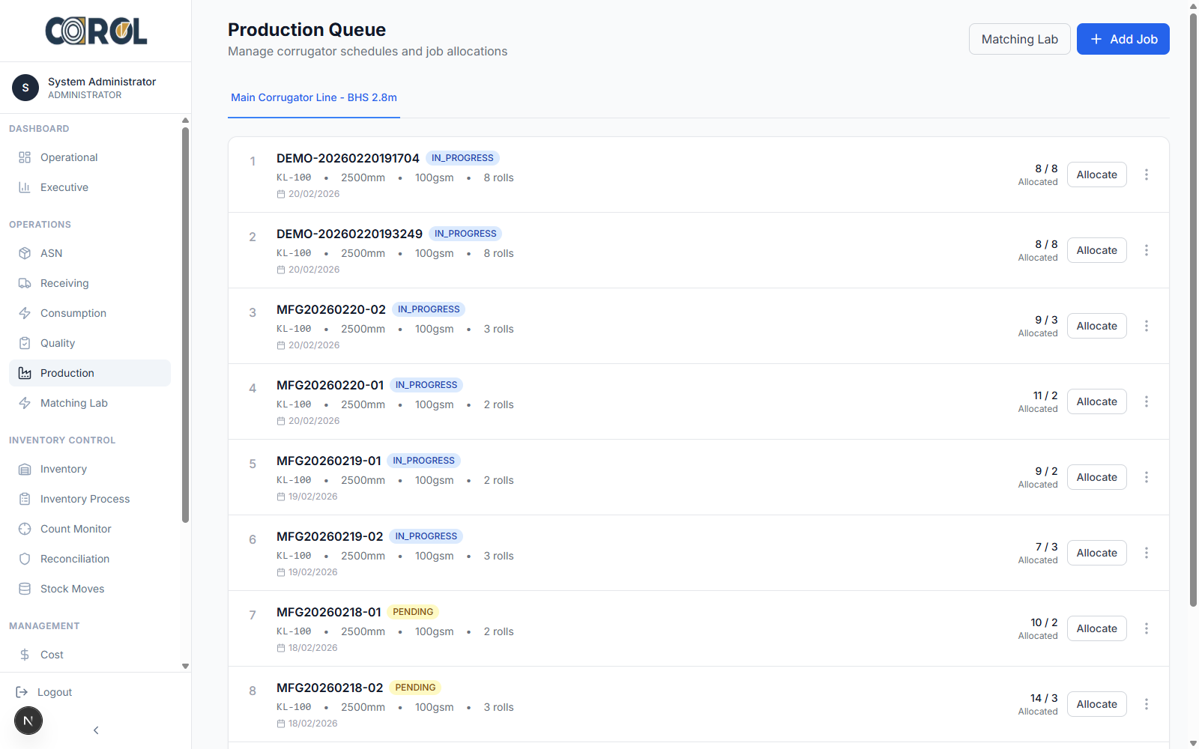1199x749 pixels.
Task: Click the Inventory Process clipboard icon
Action: [25, 499]
